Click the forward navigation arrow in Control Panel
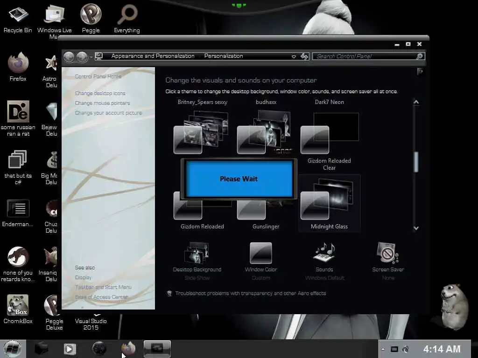The width and height of the screenshot is (478, 358). point(82,57)
